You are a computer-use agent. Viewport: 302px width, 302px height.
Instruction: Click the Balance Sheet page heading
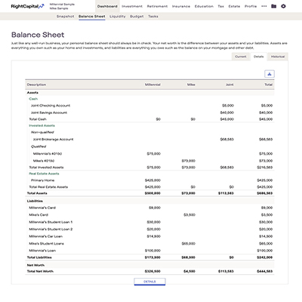tap(38, 35)
